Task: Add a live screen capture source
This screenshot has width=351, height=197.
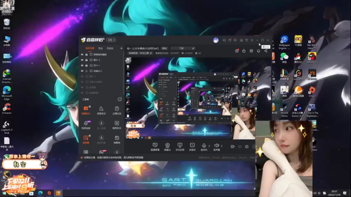Action: point(155,147)
